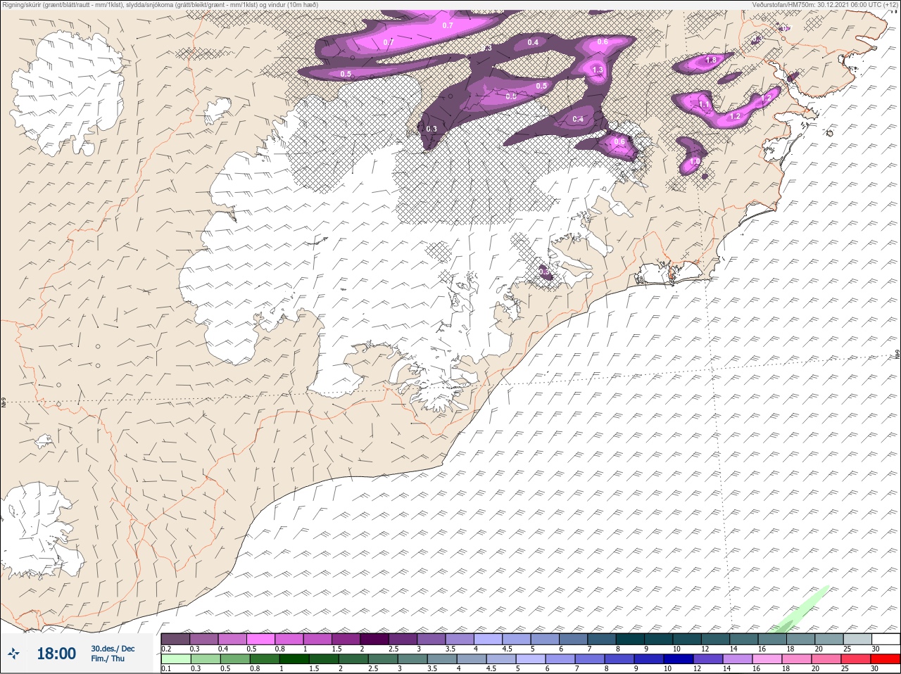Pick the red 30 swatch, lower legend

coord(886,659)
